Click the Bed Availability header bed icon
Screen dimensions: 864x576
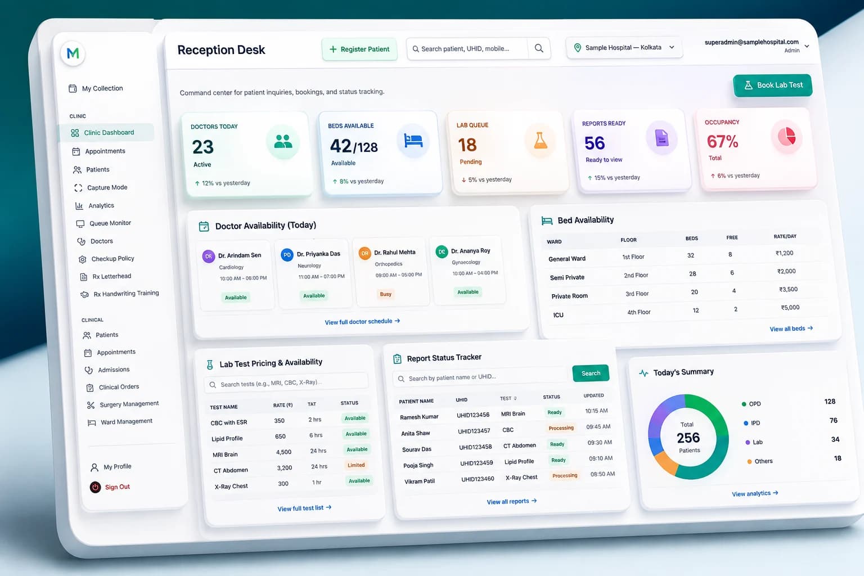[x=547, y=221]
